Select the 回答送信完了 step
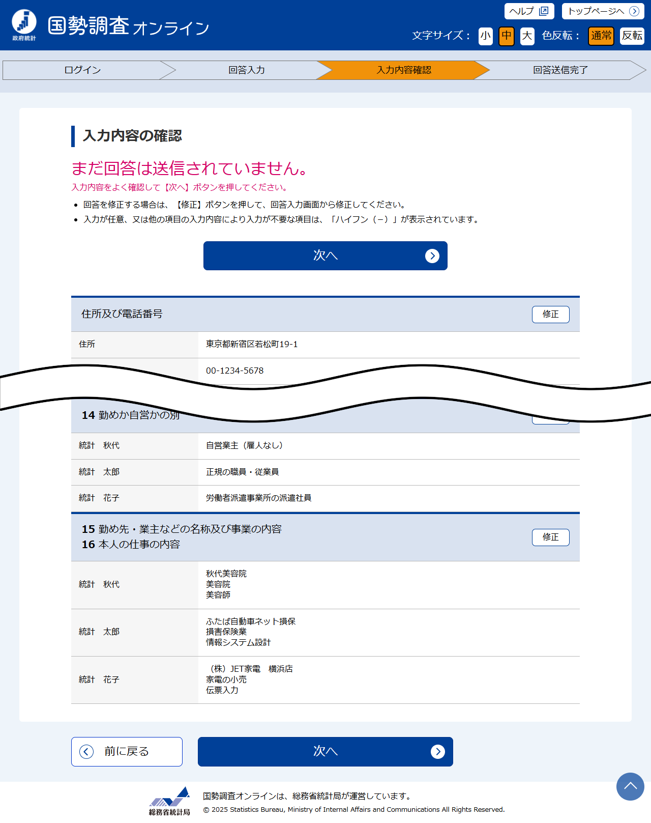 (x=560, y=70)
